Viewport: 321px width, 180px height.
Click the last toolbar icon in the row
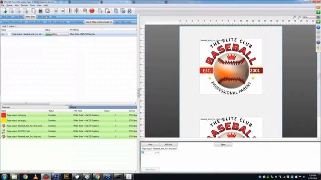[129, 11]
